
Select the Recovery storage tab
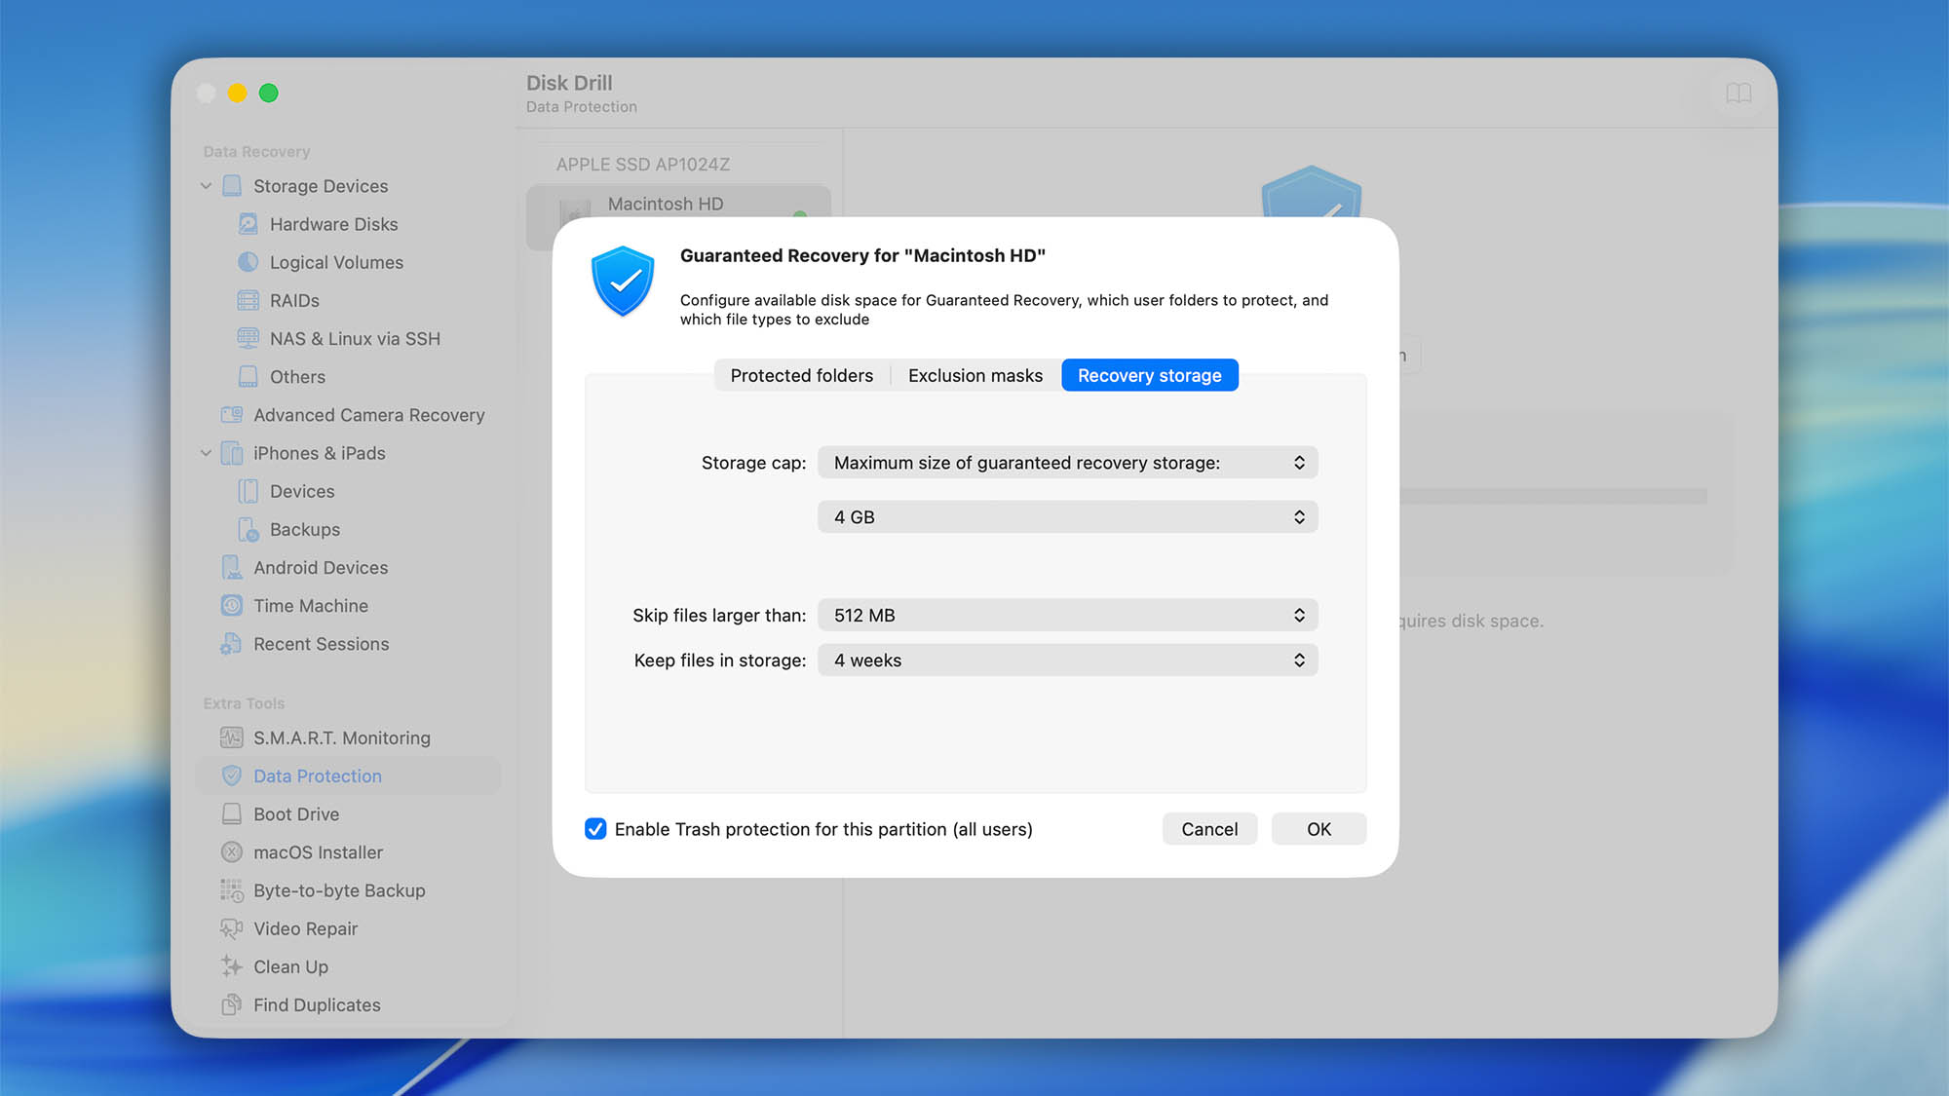click(1150, 375)
